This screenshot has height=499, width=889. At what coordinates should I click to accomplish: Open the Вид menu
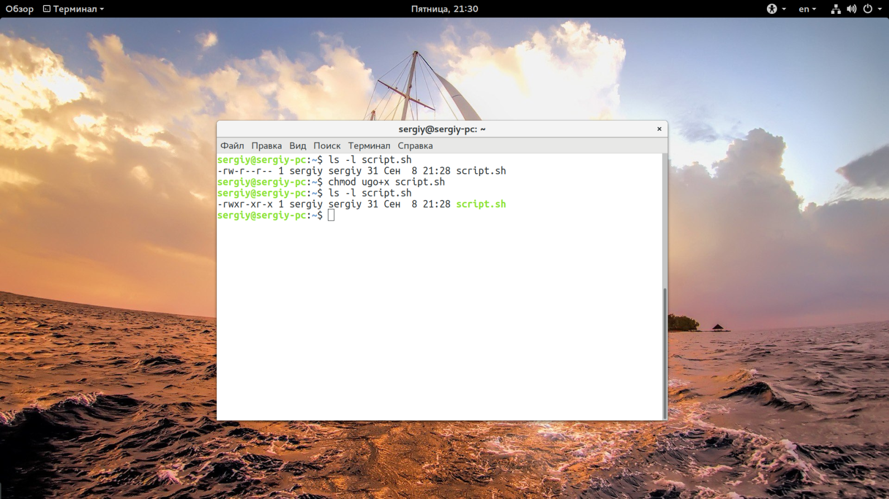(x=297, y=146)
